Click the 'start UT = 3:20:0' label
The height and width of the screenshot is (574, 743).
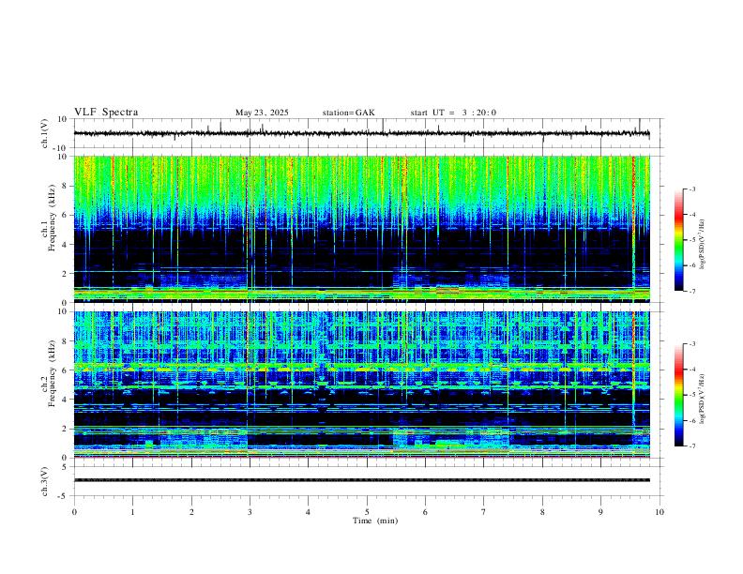(453, 113)
